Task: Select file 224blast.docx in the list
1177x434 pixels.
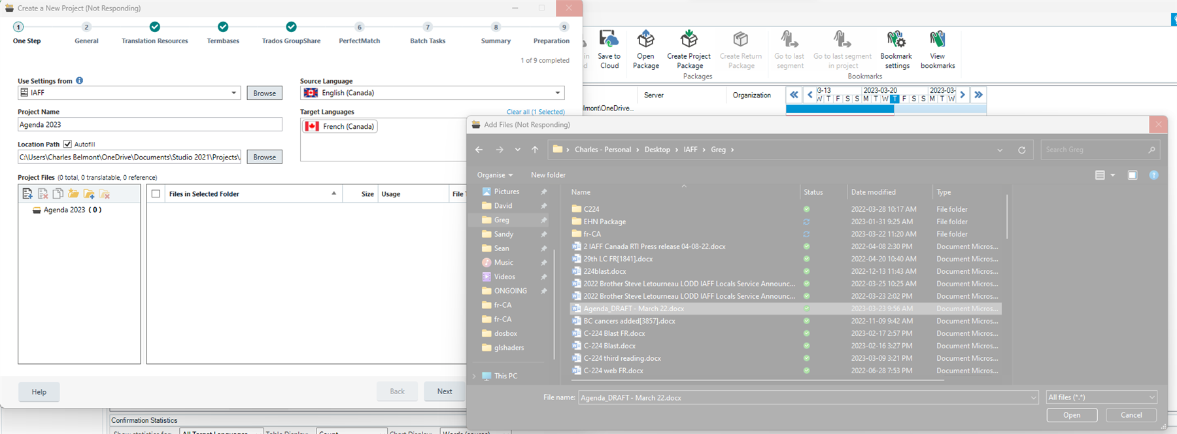Action: click(604, 271)
